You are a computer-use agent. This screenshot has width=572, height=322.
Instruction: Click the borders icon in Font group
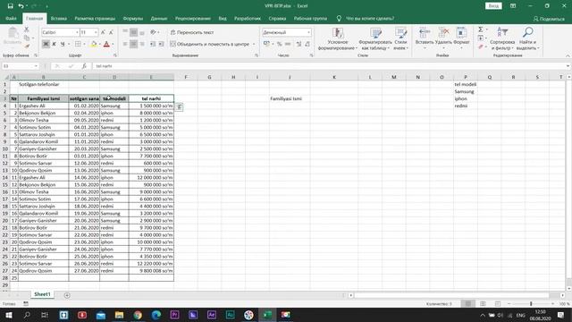click(x=78, y=44)
